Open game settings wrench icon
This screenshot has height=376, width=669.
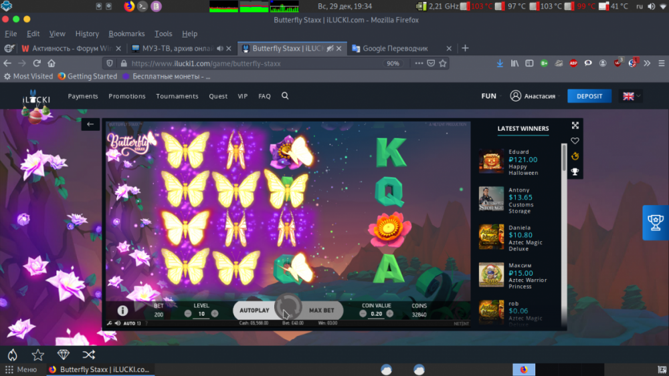[109, 323]
